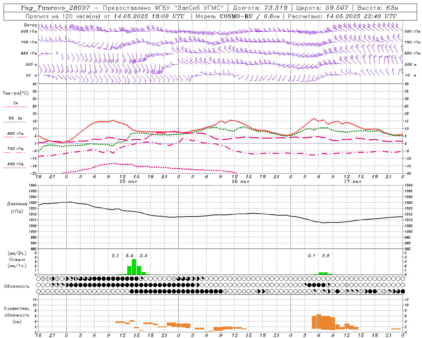Click the 2.4 precipitation total
Viewport: 422px width, 338px height.
tap(143, 255)
